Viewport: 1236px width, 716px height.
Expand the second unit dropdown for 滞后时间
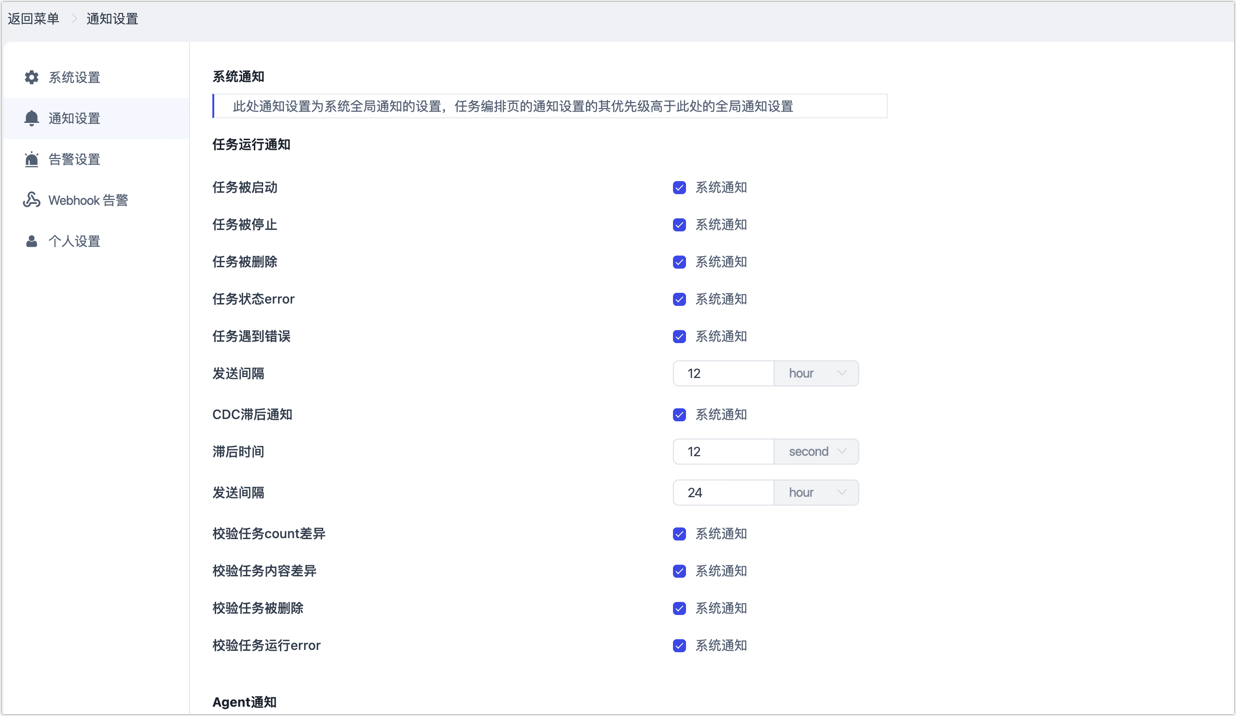[x=816, y=452]
